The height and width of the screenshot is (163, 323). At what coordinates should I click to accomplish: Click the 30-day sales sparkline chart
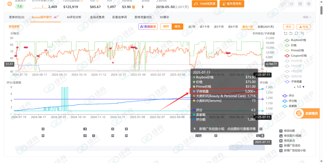coord(40,7)
